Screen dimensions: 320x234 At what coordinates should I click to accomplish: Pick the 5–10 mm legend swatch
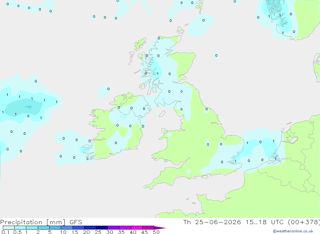[x=55, y=228]
